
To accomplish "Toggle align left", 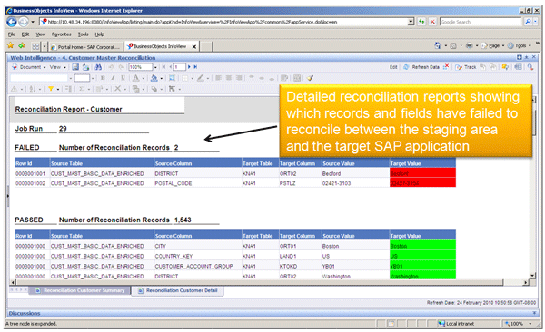I will [x=218, y=78].
